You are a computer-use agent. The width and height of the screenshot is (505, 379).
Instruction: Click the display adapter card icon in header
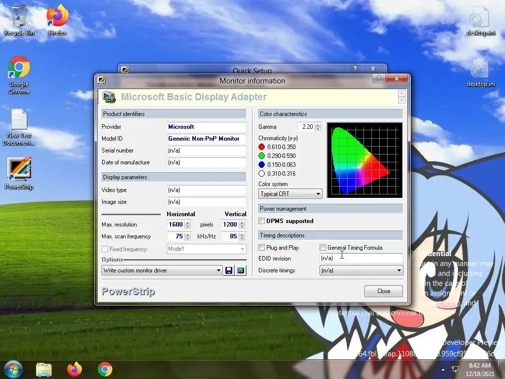click(x=109, y=97)
